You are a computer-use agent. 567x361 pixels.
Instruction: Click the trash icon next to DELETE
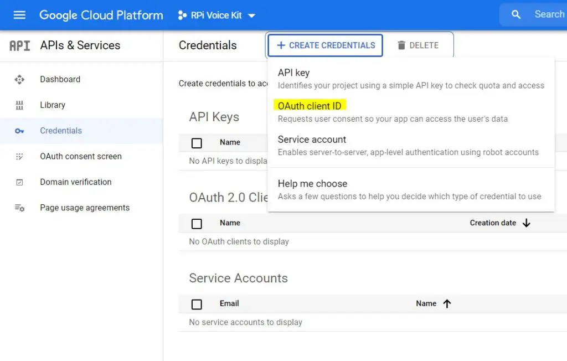(x=401, y=45)
